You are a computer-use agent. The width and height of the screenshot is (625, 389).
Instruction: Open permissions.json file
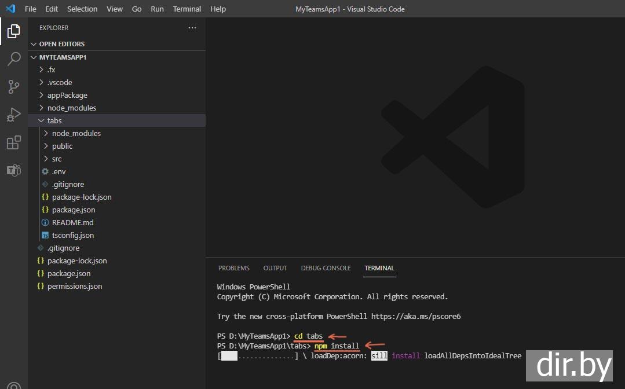coord(75,286)
